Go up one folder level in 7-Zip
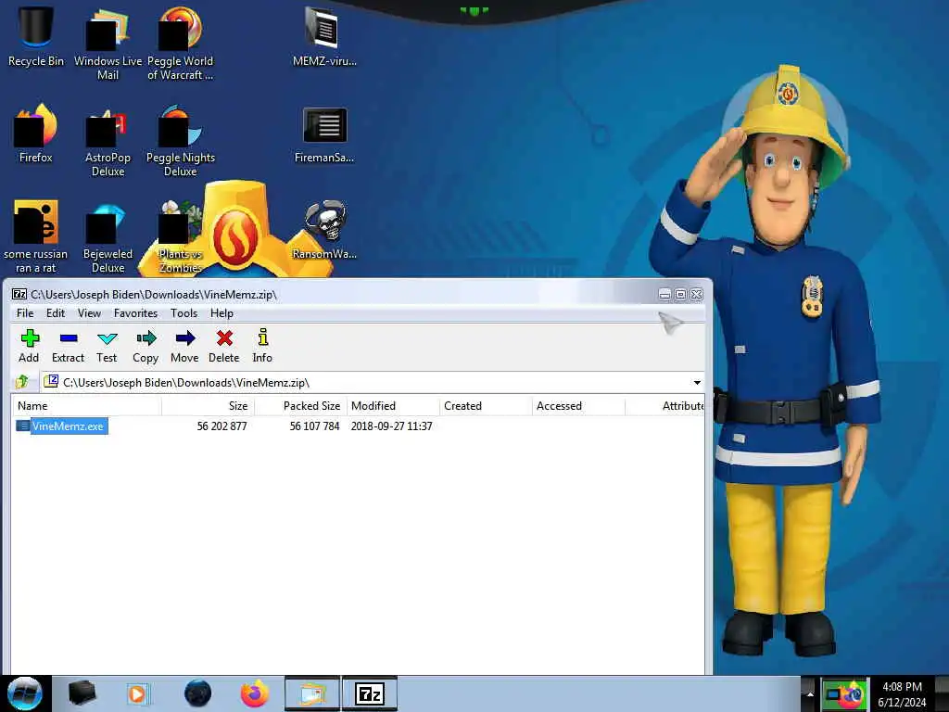The height and width of the screenshot is (712, 949). coord(22,382)
